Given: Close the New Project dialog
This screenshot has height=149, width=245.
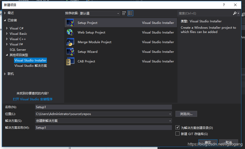Looking at the screenshot, I should [x=235, y=5].
